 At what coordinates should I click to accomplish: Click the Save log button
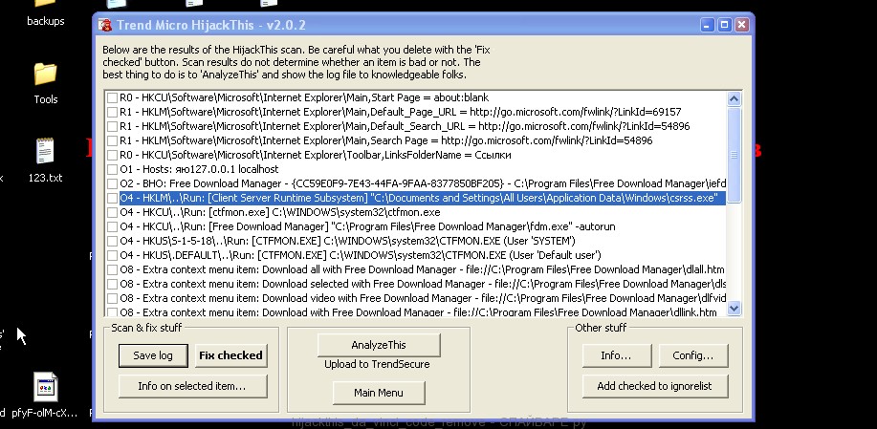[x=153, y=355]
